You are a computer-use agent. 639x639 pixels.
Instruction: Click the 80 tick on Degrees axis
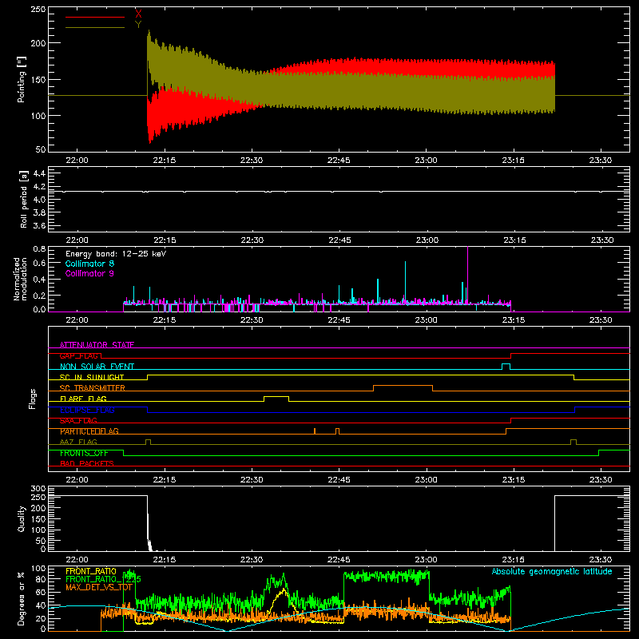pyautogui.click(x=41, y=579)
